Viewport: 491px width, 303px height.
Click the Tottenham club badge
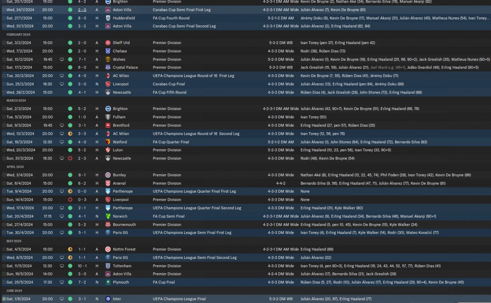(108, 266)
